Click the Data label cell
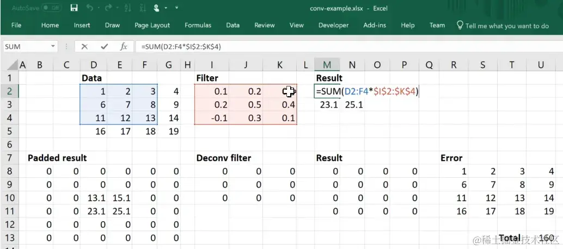563x249 pixels. [93, 78]
